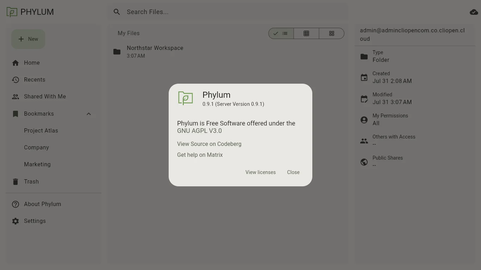Open View Source on Codeberg link

[x=209, y=144]
